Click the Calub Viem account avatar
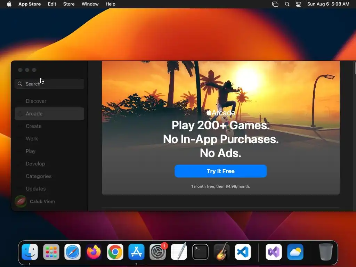 pos(21,201)
